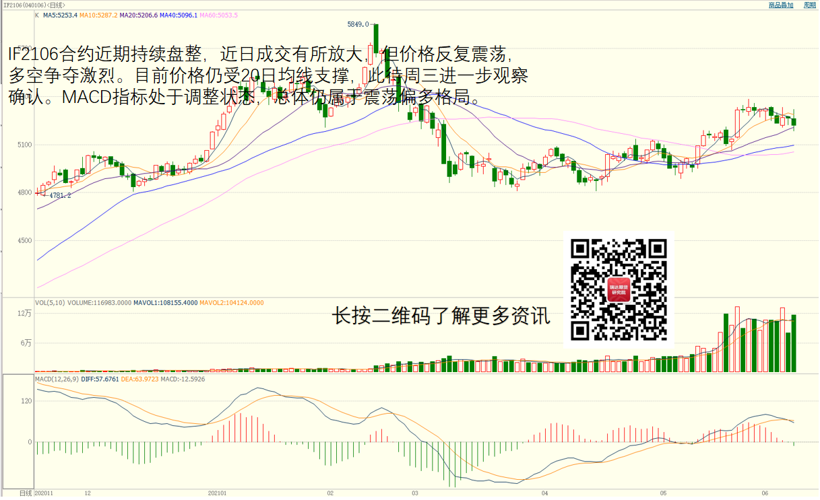Click the MA5 moving average label

pos(61,15)
